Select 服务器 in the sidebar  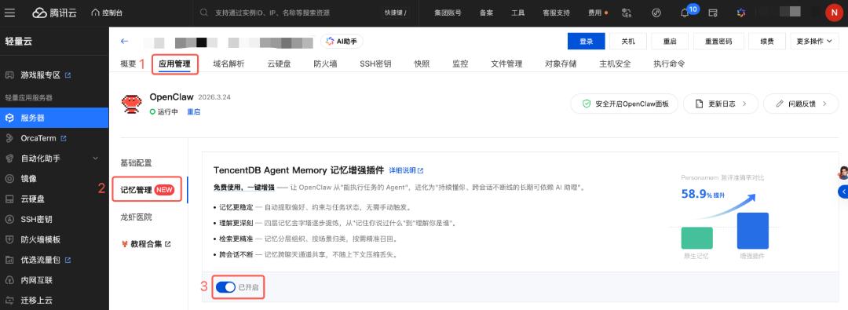pos(54,118)
